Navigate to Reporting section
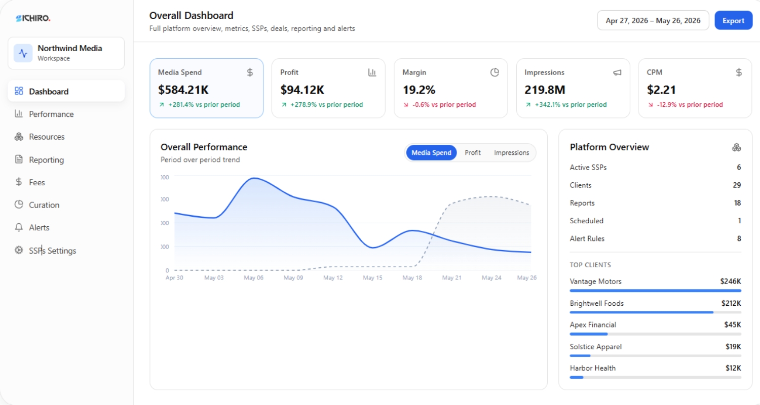 (66, 159)
